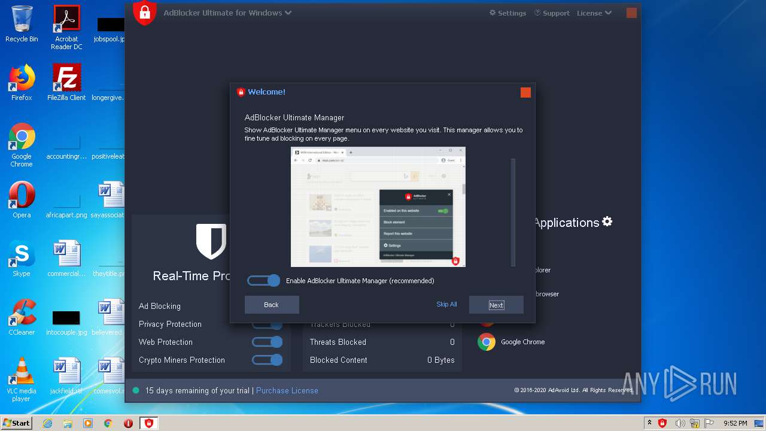The image size is (766, 431).
Task: Toggle the Crypto Miners Protection switch
Action: [267, 360]
